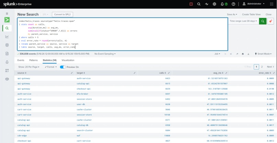Select the Search item in sidebar
The width and height of the screenshot is (277, 143).
7,28
